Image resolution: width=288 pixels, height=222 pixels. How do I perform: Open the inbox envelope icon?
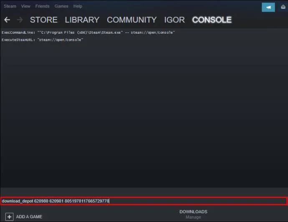tap(283, 7)
